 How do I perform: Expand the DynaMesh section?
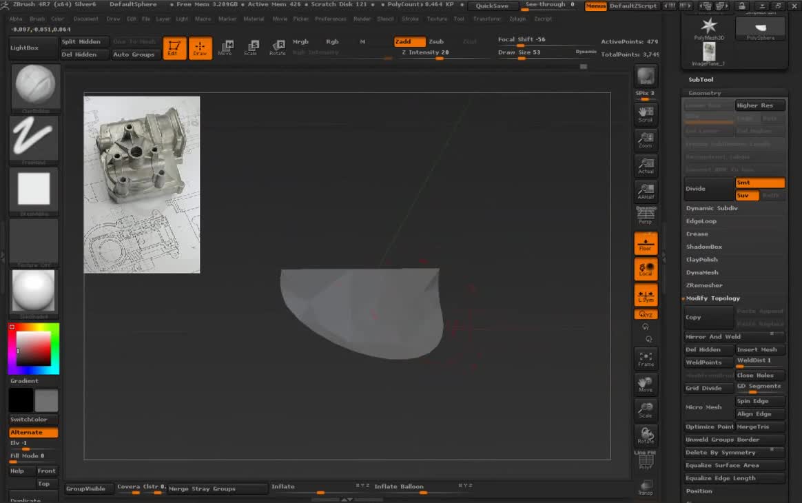coord(701,273)
